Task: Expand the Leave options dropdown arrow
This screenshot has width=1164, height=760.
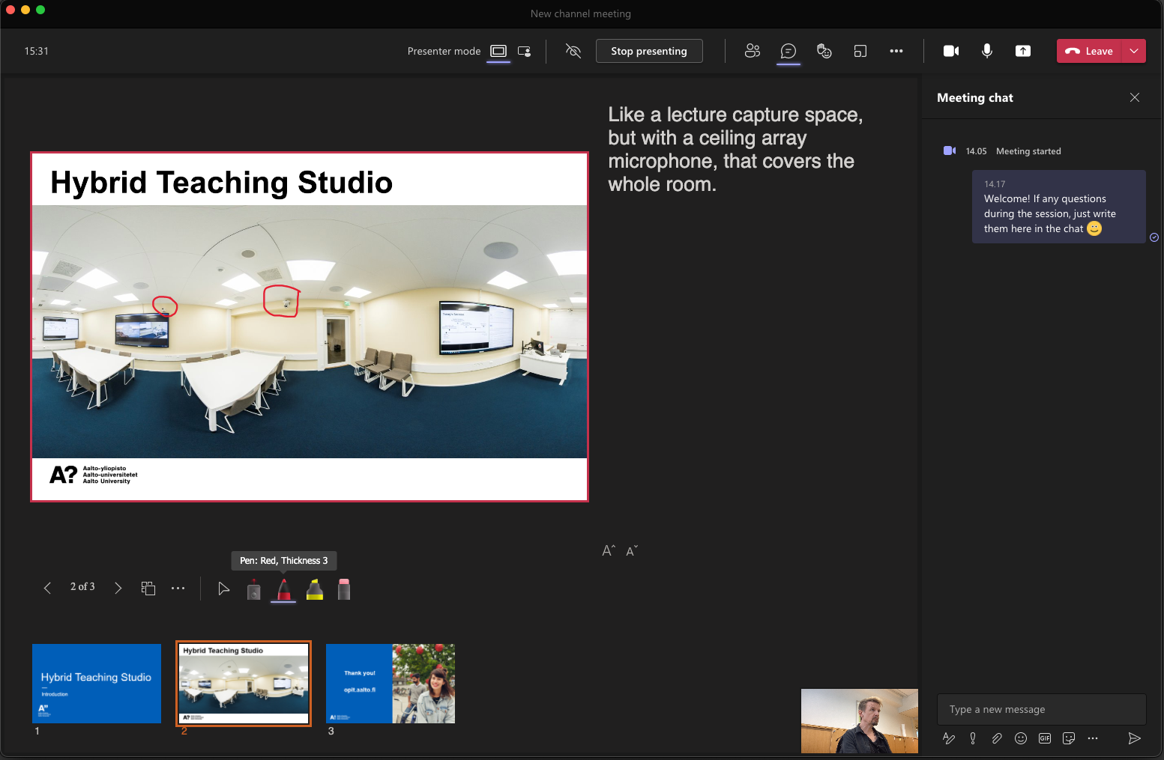Action: (1134, 51)
